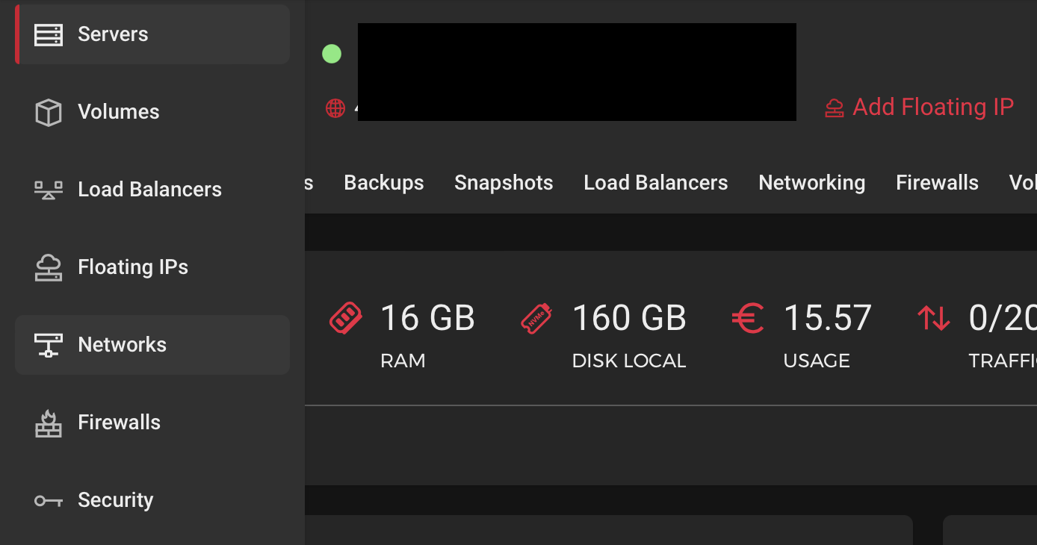Open the Backups tab
Image resolution: width=1037 pixels, height=545 pixels.
[384, 183]
